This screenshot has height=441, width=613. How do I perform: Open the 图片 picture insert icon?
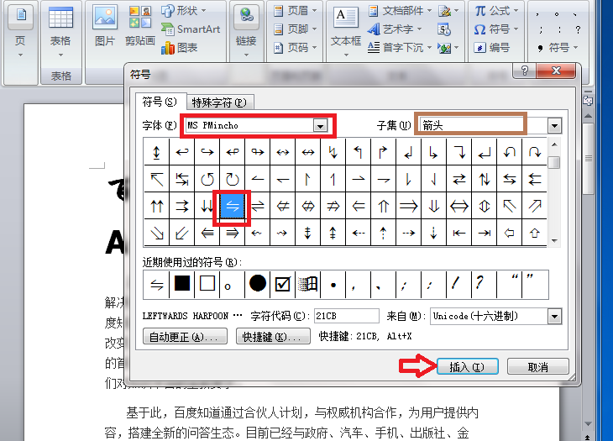(105, 26)
